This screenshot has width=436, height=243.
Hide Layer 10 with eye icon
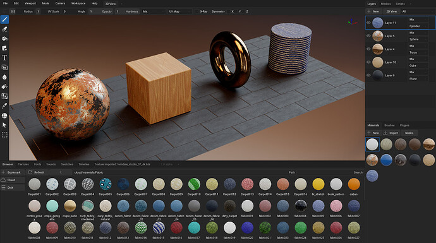click(x=368, y=62)
